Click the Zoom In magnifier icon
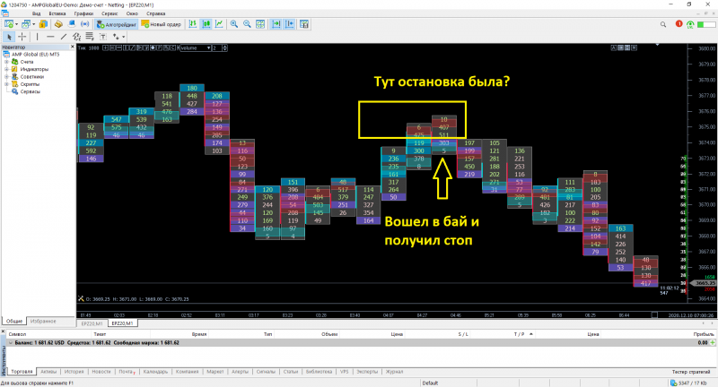Viewport: 718px width, 387px height. point(234,25)
